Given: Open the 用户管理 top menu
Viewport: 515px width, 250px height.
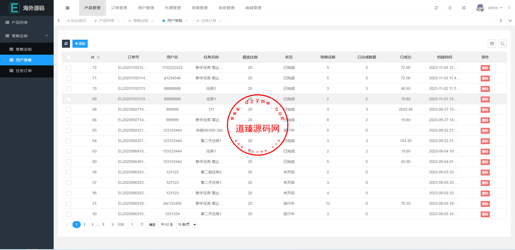Looking at the screenshot, I should click(146, 8).
